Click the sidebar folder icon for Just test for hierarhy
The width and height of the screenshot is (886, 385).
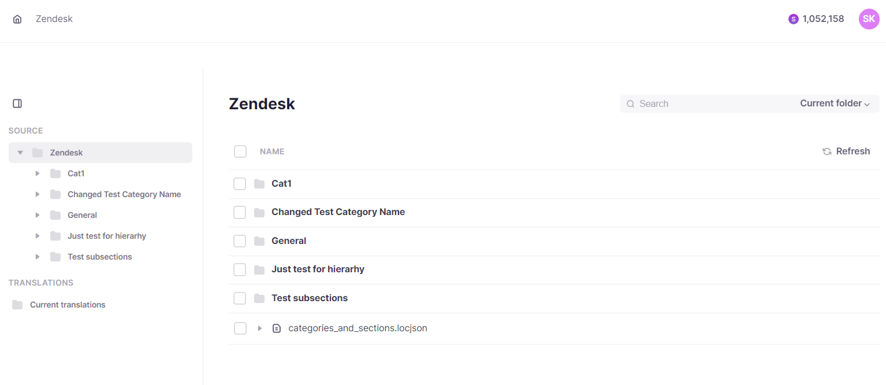[55, 236]
